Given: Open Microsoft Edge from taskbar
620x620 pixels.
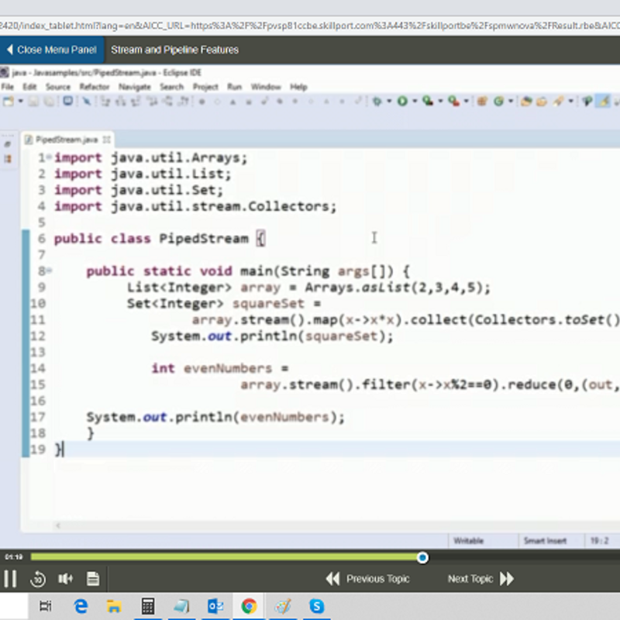Looking at the screenshot, I should [x=81, y=606].
